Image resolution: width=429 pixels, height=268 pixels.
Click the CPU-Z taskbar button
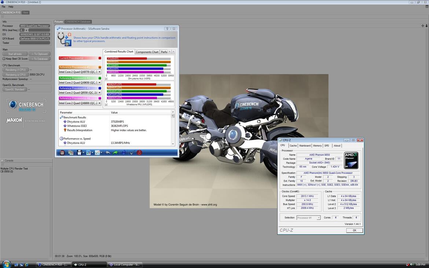tap(89, 264)
